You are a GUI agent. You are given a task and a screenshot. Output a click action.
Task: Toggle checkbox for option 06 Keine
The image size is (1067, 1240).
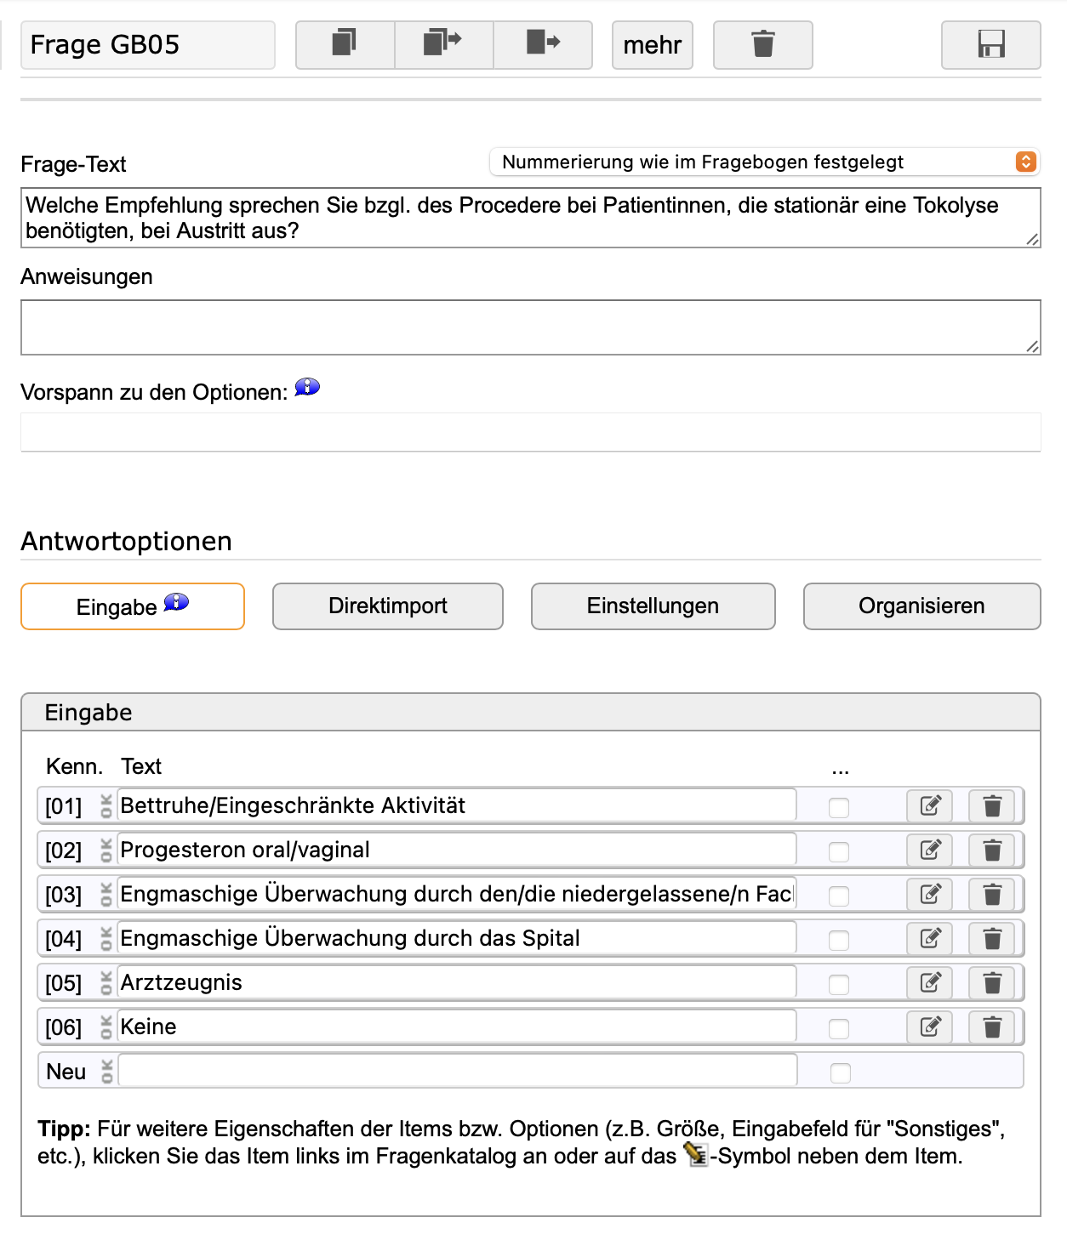click(839, 1028)
